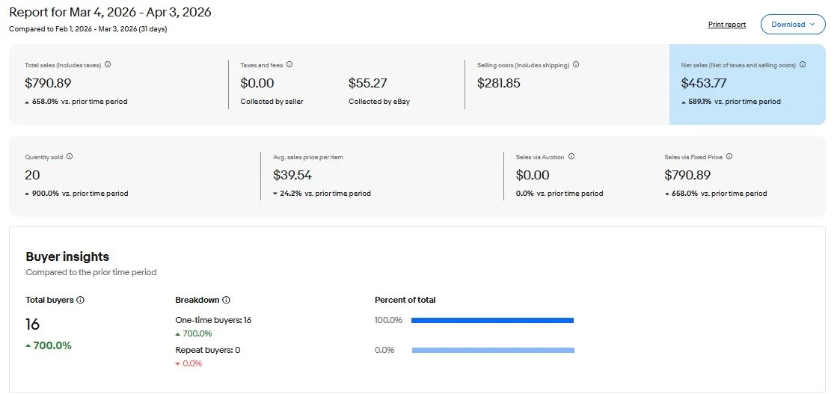The height and width of the screenshot is (394, 840).
Task: Click the Repeat buyers: 0 label
Action: [208, 350]
